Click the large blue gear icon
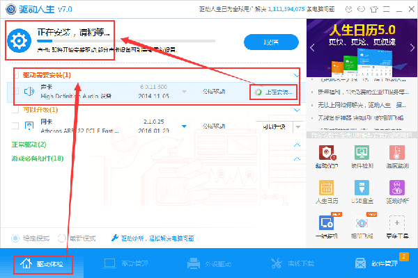Image resolution: width=418 pixels, height=278 pixels. pos(20,40)
